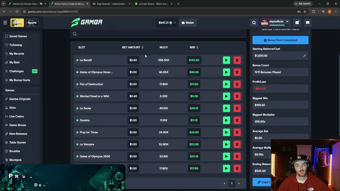Click the bonus hunt search field
Image resolution: width=340 pixels, height=191 pixels.
click(x=158, y=34)
